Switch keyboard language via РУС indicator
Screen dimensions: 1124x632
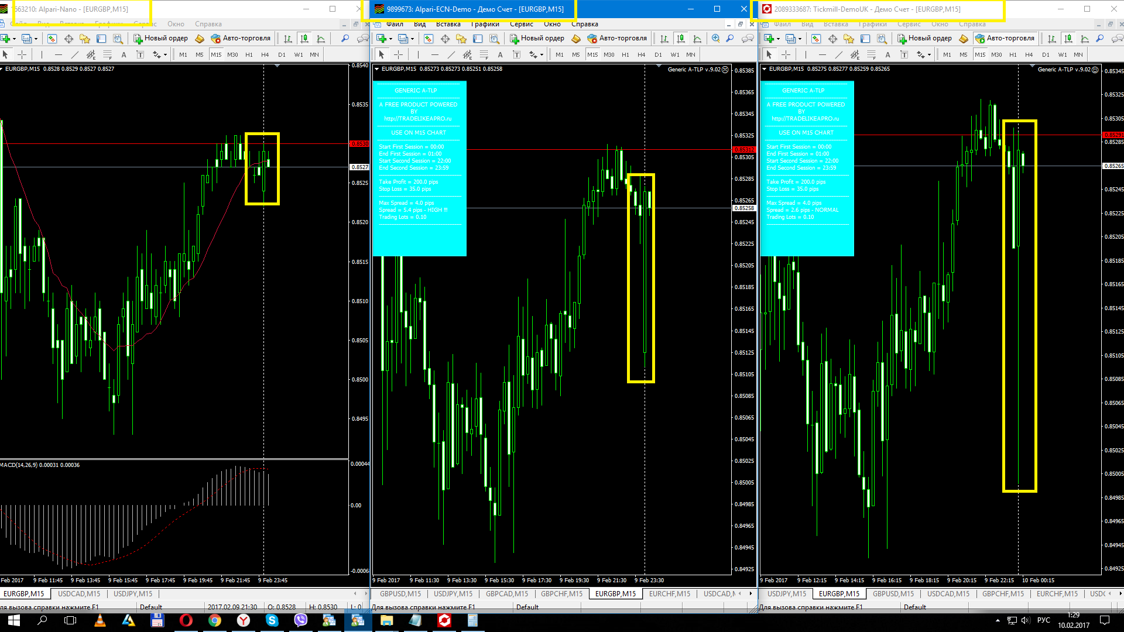(x=1043, y=620)
